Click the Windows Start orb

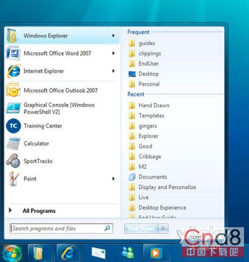click(x=12, y=253)
